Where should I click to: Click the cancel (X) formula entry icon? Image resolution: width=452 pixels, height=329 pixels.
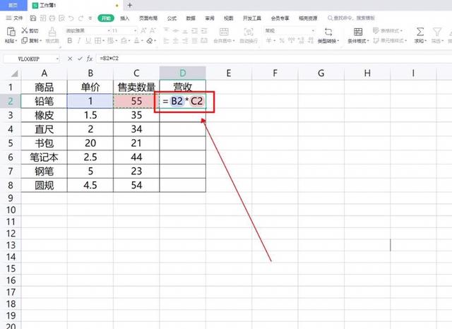pyautogui.click(x=69, y=56)
